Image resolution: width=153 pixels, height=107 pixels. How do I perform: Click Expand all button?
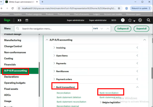point(141,29)
